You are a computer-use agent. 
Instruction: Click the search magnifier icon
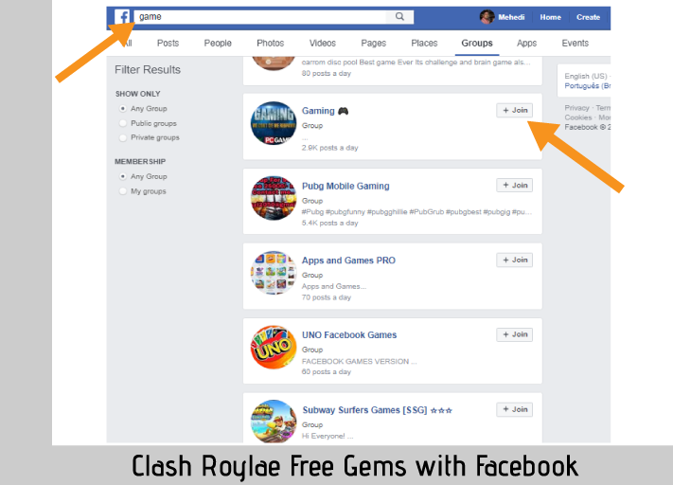[399, 16]
